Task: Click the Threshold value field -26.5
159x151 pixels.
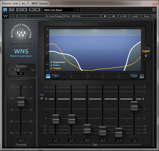Action: [21, 140]
